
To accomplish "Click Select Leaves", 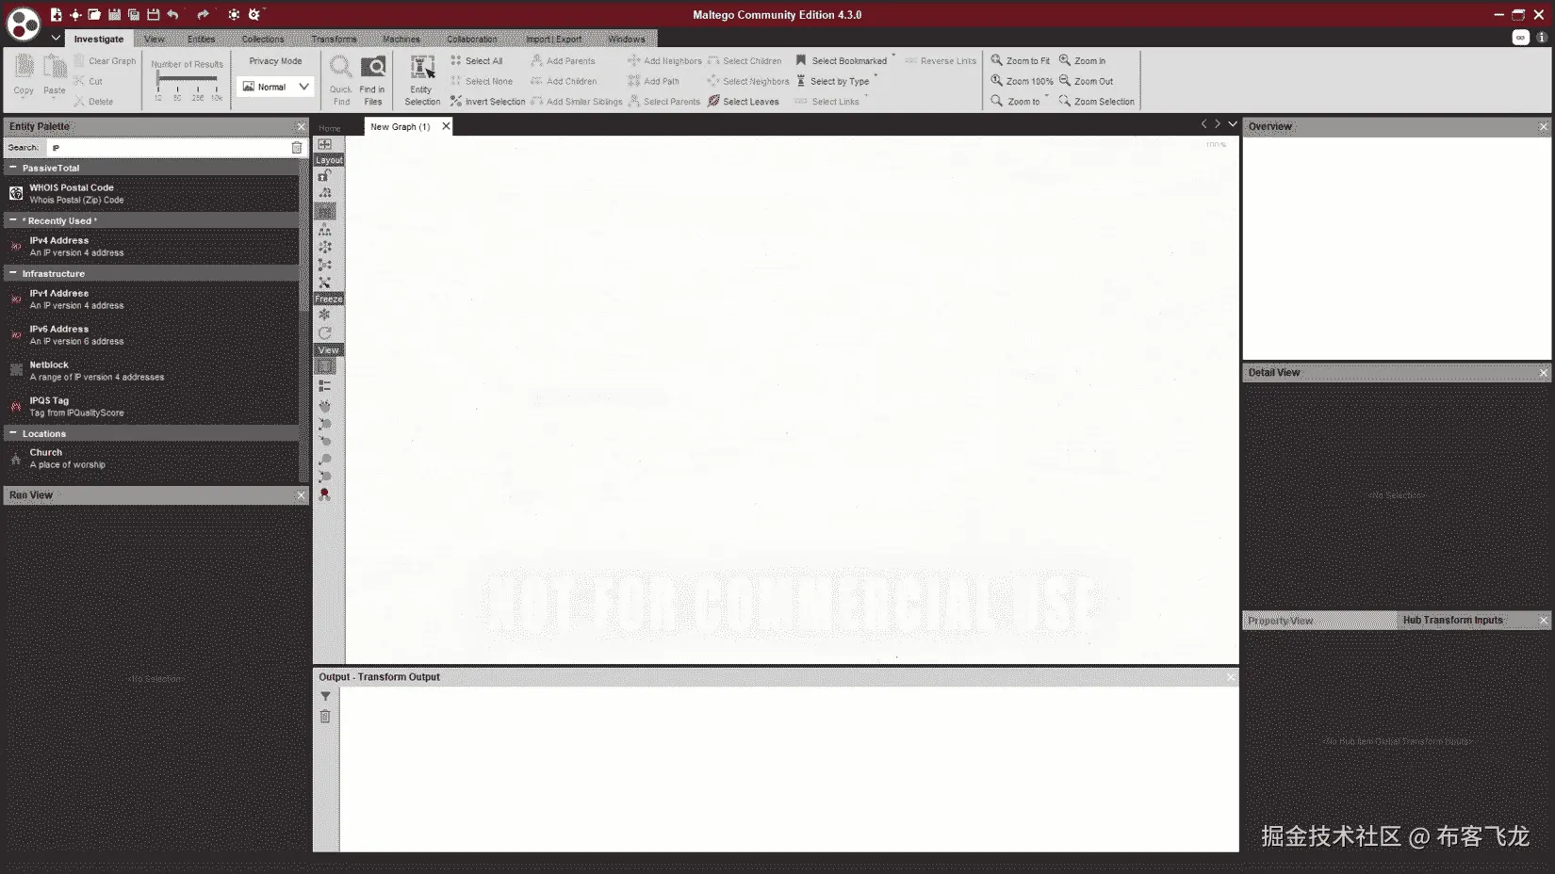I will coord(744,101).
